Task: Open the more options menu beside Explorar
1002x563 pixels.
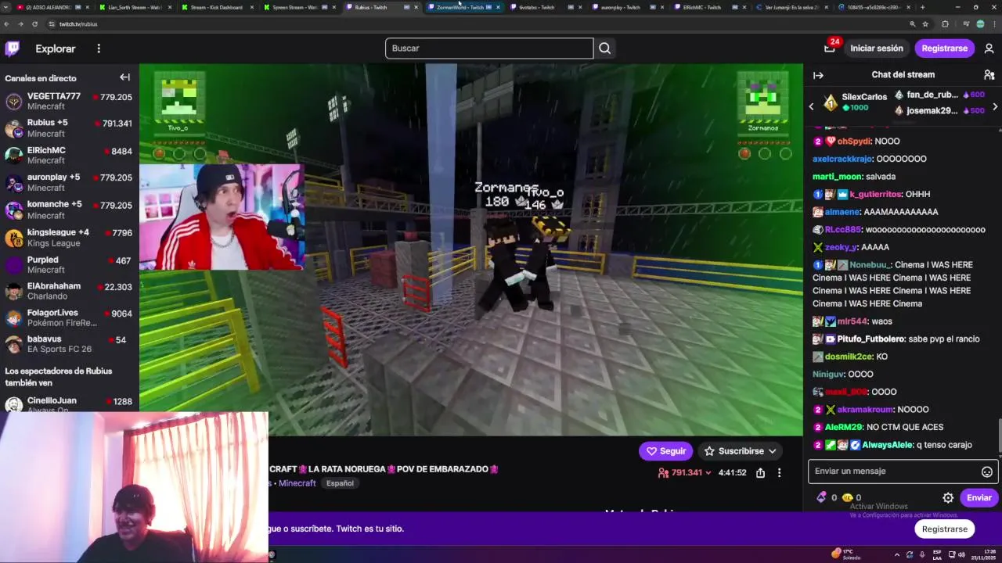Action: 99,48
